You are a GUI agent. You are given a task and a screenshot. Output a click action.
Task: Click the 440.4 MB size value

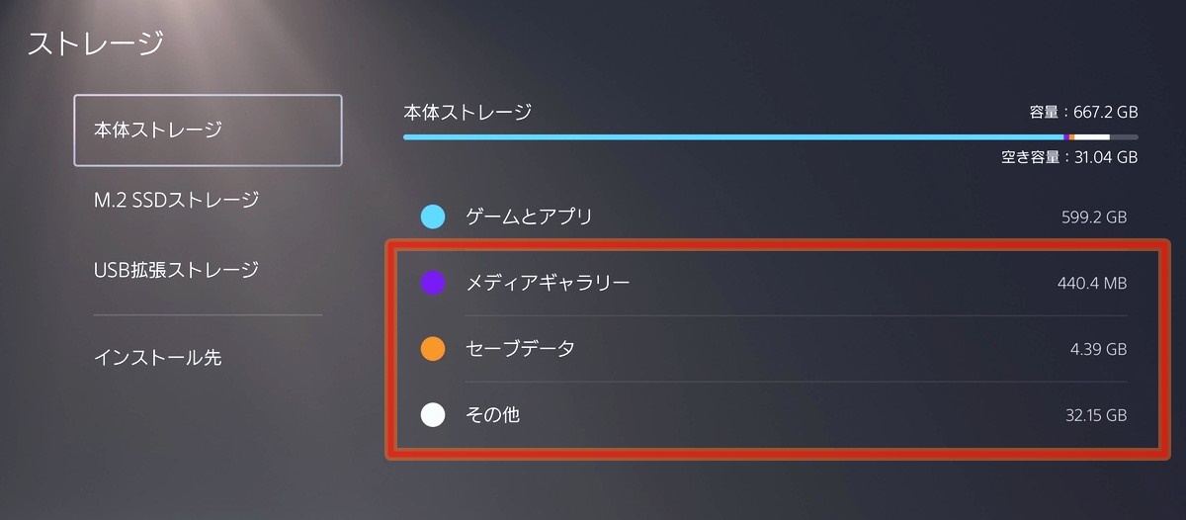point(1091,285)
